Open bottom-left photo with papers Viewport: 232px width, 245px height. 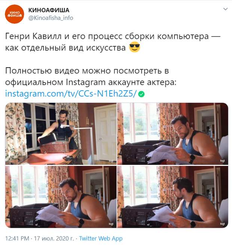61,197
